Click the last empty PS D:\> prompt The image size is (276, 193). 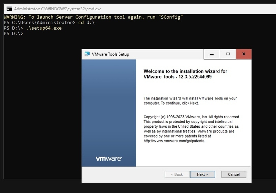13,33
